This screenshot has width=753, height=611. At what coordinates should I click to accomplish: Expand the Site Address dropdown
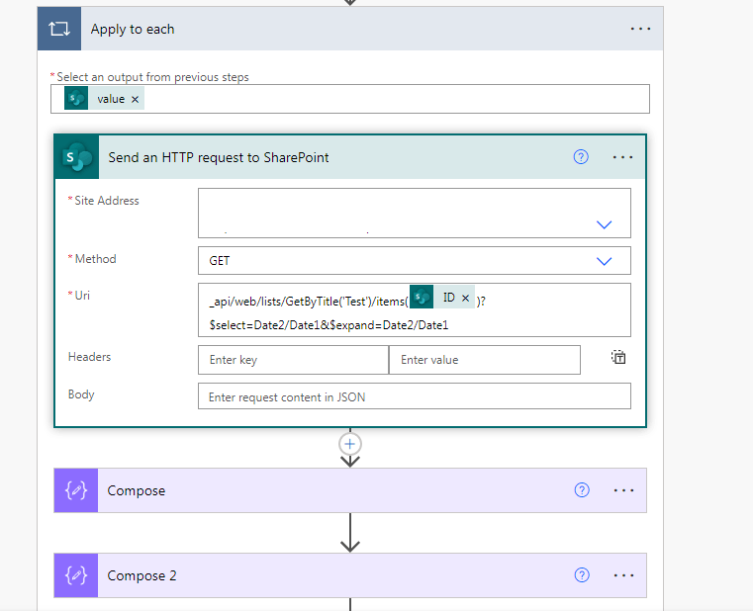[604, 224]
